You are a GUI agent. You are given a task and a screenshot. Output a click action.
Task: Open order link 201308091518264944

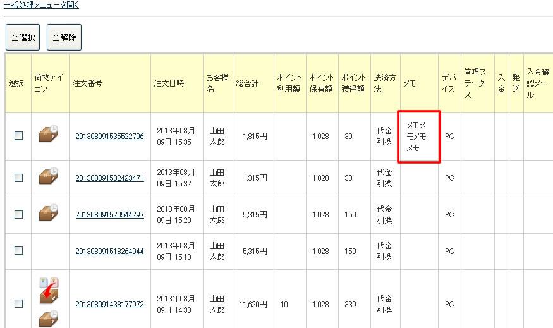tap(109, 251)
